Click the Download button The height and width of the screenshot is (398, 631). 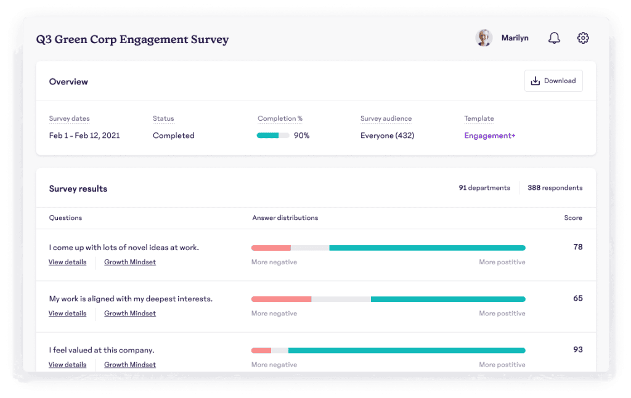[x=553, y=81]
